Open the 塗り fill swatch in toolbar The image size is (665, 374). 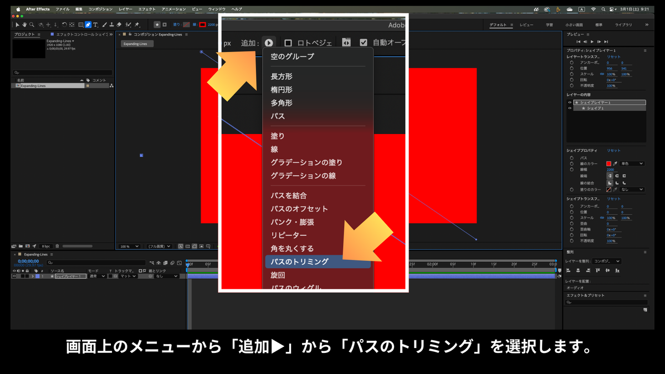(x=187, y=24)
